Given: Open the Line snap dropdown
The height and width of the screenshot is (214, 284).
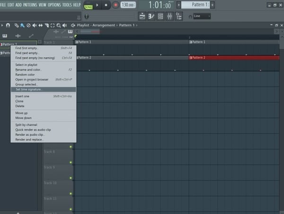Looking at the screenshot, I should click(x=202, y=16).
